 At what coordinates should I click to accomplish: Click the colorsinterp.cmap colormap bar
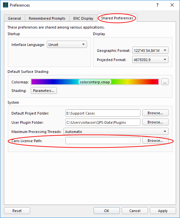[x=95, y=82]
